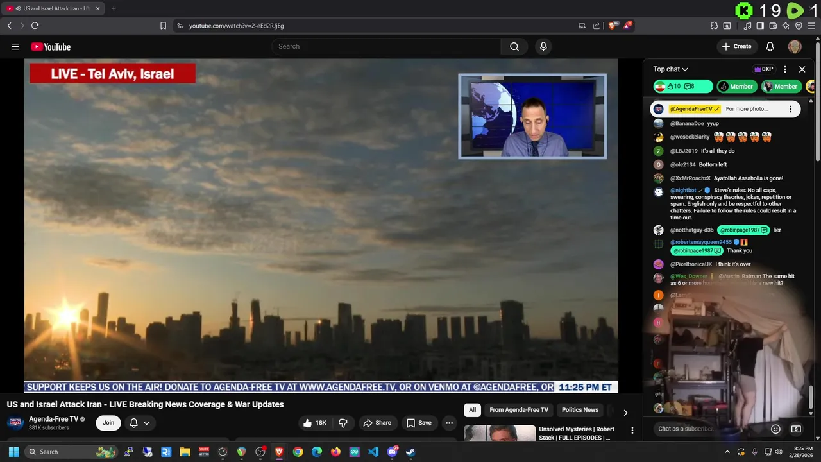Open YouTube notifications bell in header
The image size is (821, 462).
[x=770, y=47]
